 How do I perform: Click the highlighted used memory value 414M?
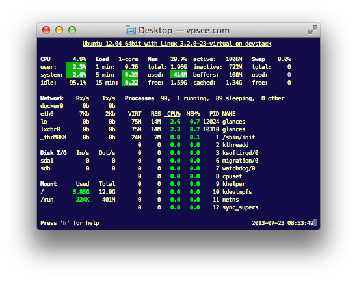pos(178,74)
